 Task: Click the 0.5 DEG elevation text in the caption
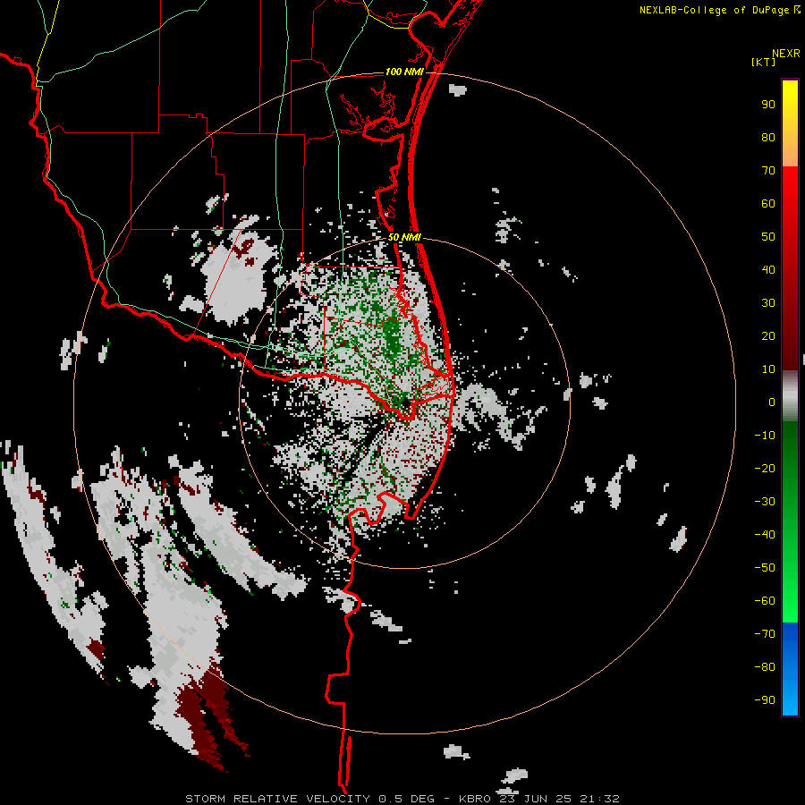[406, 799]
